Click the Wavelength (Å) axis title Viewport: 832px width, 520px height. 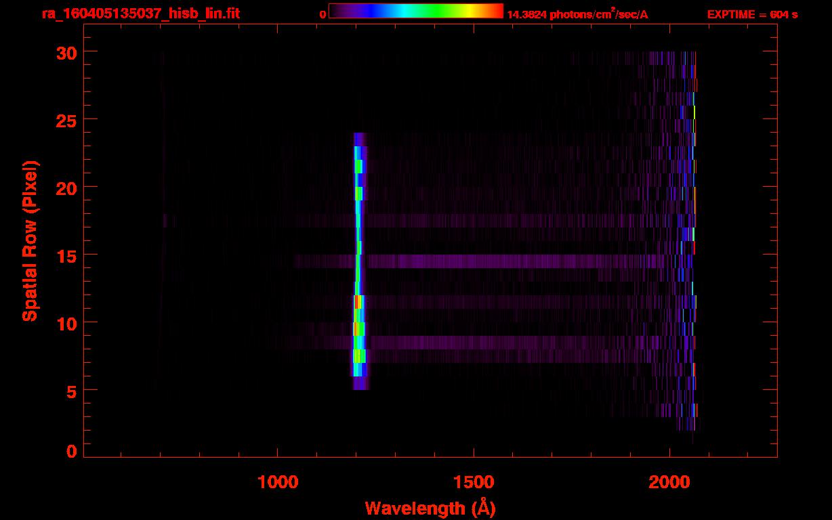coord(430,508)
